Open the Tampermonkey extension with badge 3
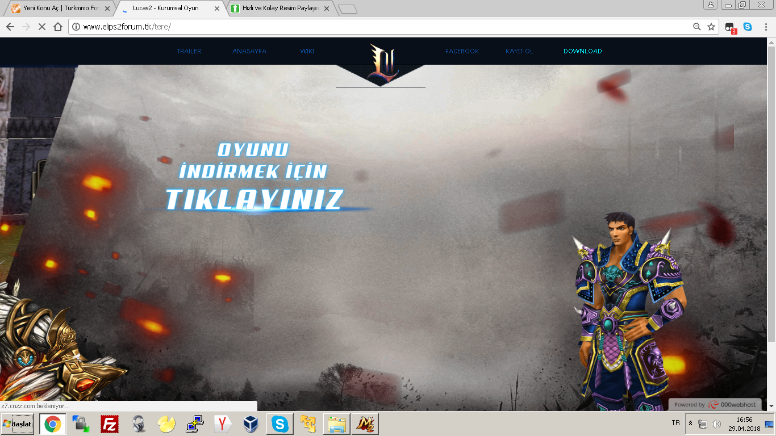The image size is (776, 436). (731, 27)
